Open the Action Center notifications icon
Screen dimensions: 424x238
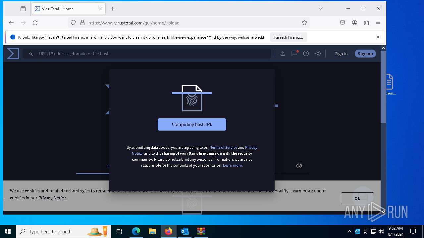pyautogui.click(x=413, y=231)
